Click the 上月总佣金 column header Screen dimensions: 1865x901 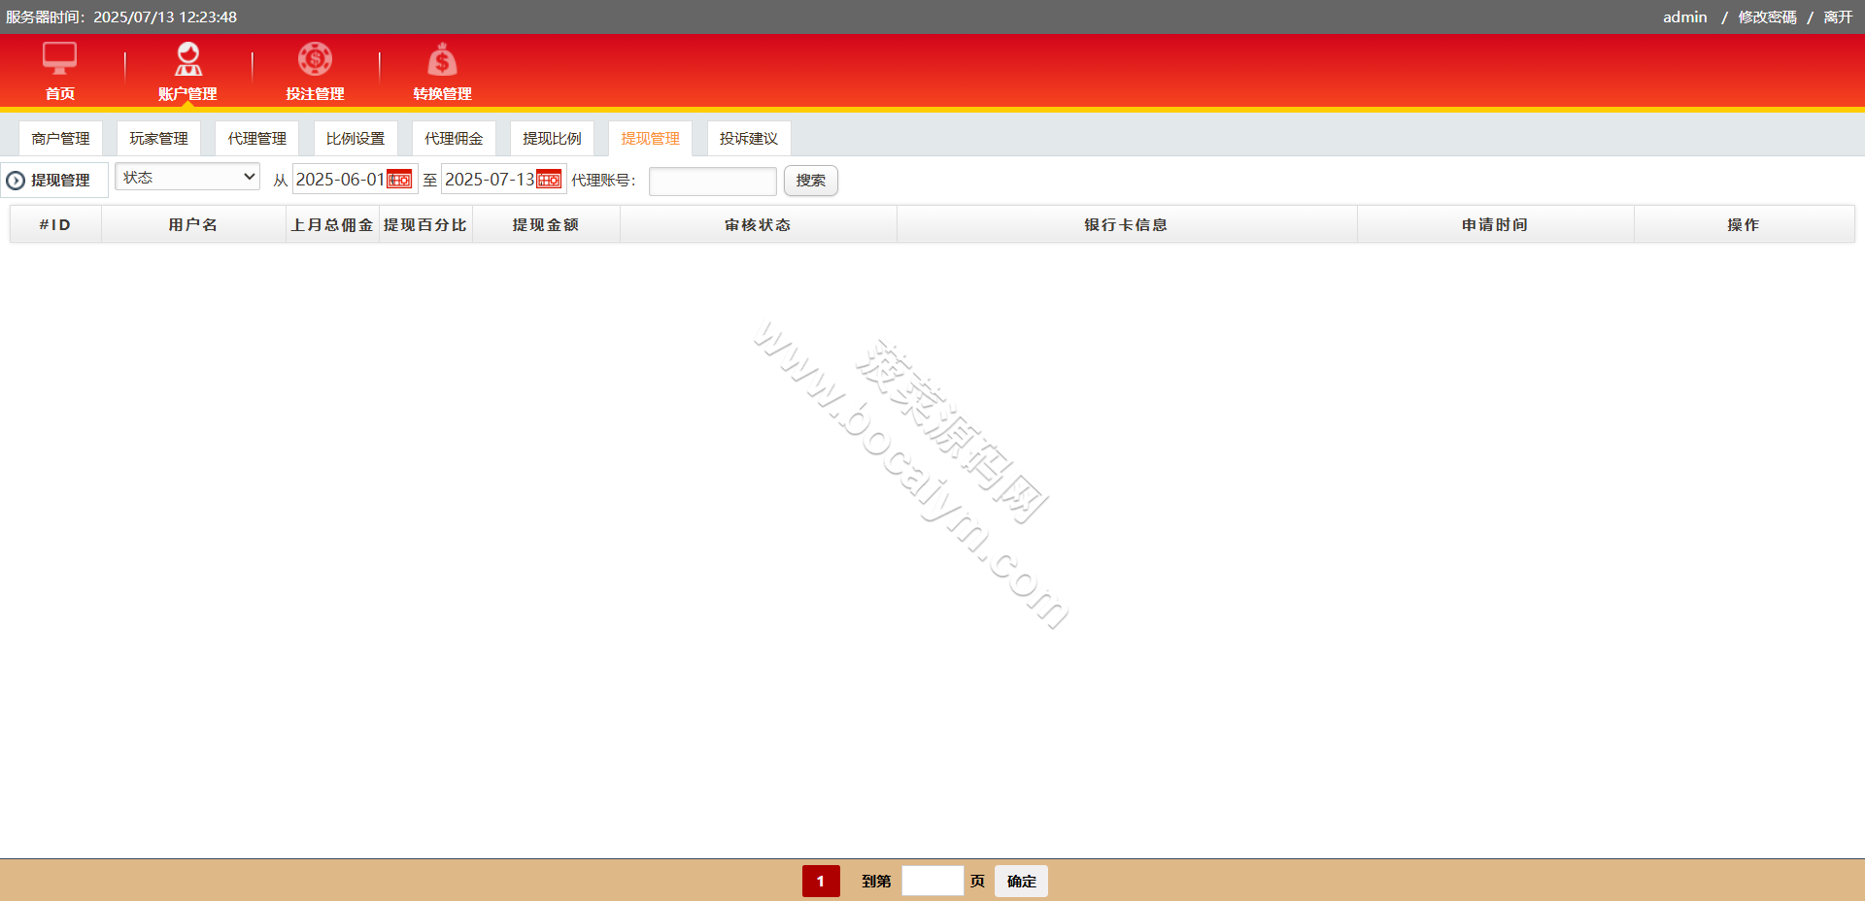pos(332,224)
